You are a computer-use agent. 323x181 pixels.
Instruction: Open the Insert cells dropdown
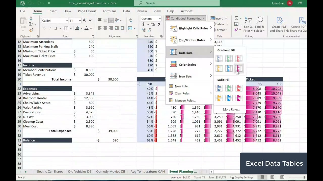click(226, 18)
